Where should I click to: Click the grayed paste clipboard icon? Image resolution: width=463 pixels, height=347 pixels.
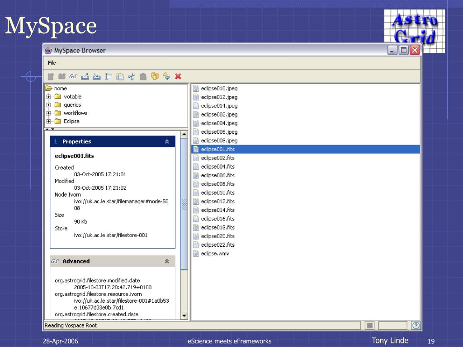[x=143, y=76]
